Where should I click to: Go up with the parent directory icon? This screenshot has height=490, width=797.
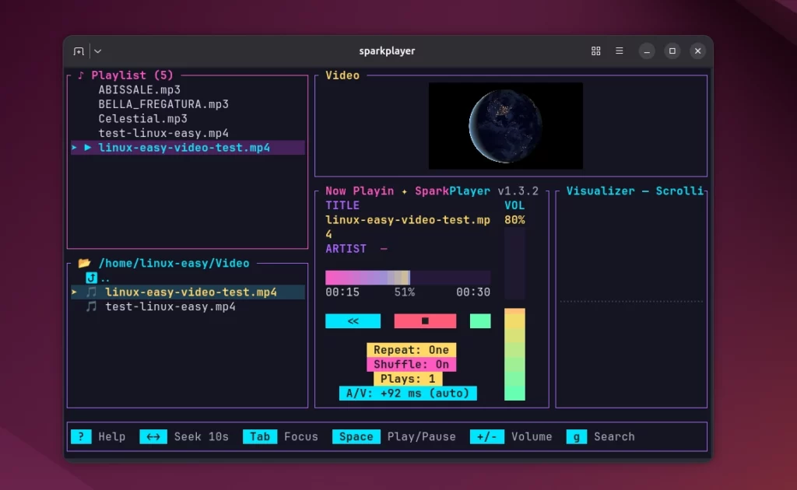(91, 278)
